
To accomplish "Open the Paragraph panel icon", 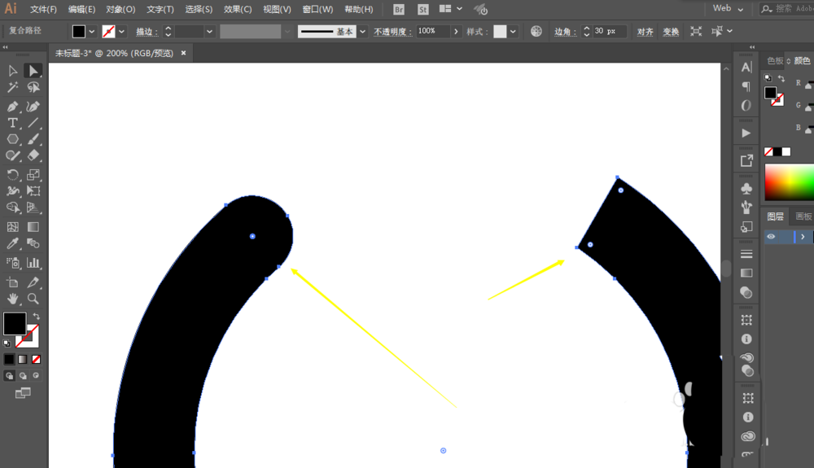I will pyautogui.click(x=746, y=86).
